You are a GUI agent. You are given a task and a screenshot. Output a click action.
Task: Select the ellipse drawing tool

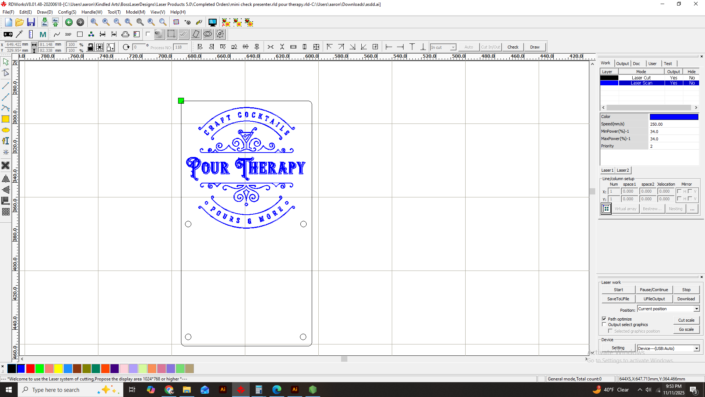point(6,130)
